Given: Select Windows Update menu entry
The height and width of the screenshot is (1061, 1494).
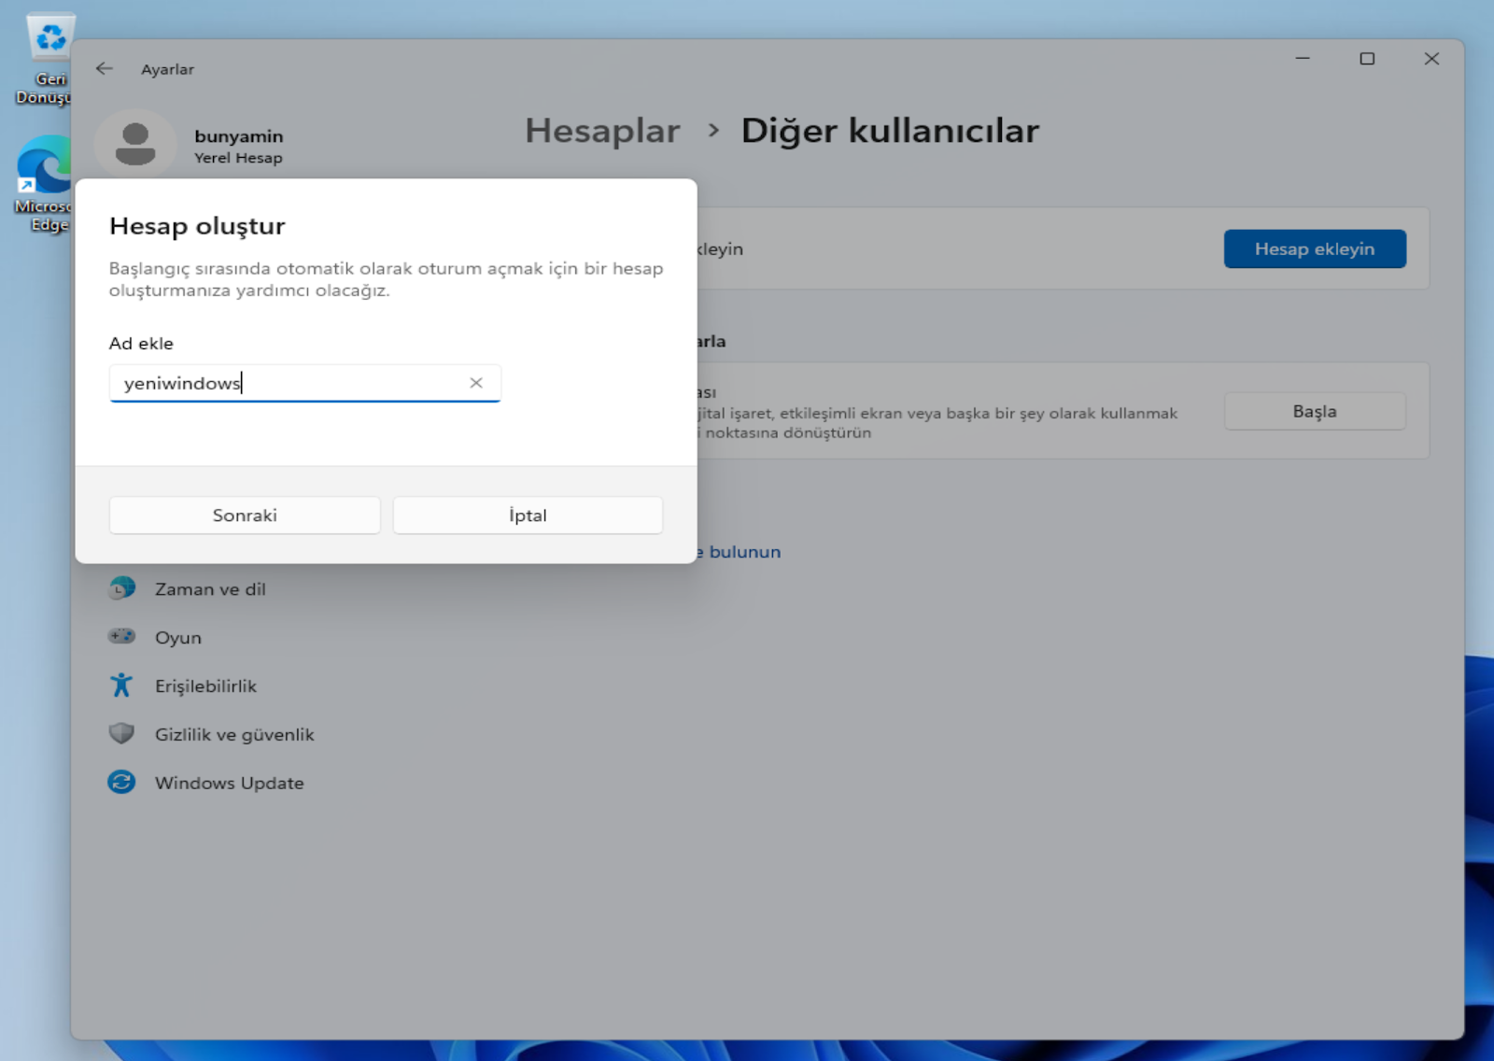Looking at the screenshot, I should 230,784.
